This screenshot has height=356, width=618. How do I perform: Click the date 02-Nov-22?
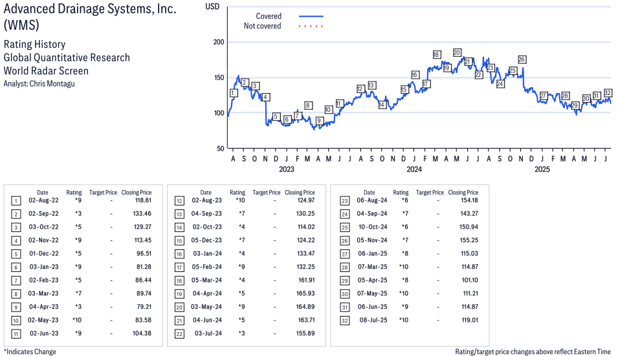[x=43, y=240]
